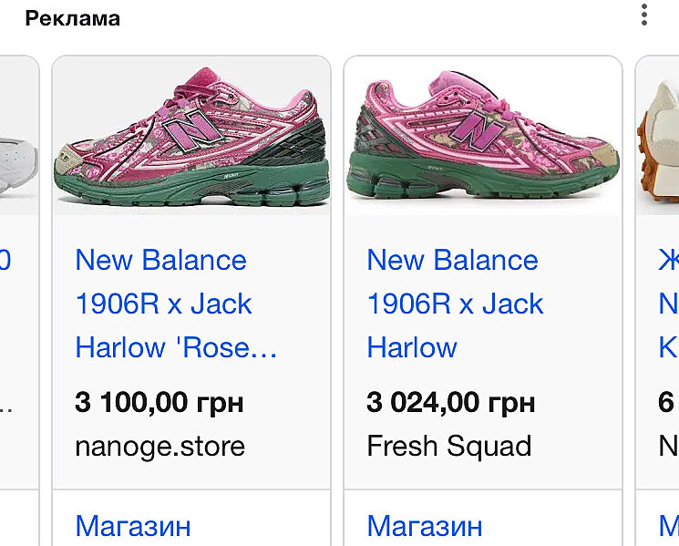Screen dimensions: 679x546
Task: Select the nanoge.store seller name
Action: (x=159, y=446)
